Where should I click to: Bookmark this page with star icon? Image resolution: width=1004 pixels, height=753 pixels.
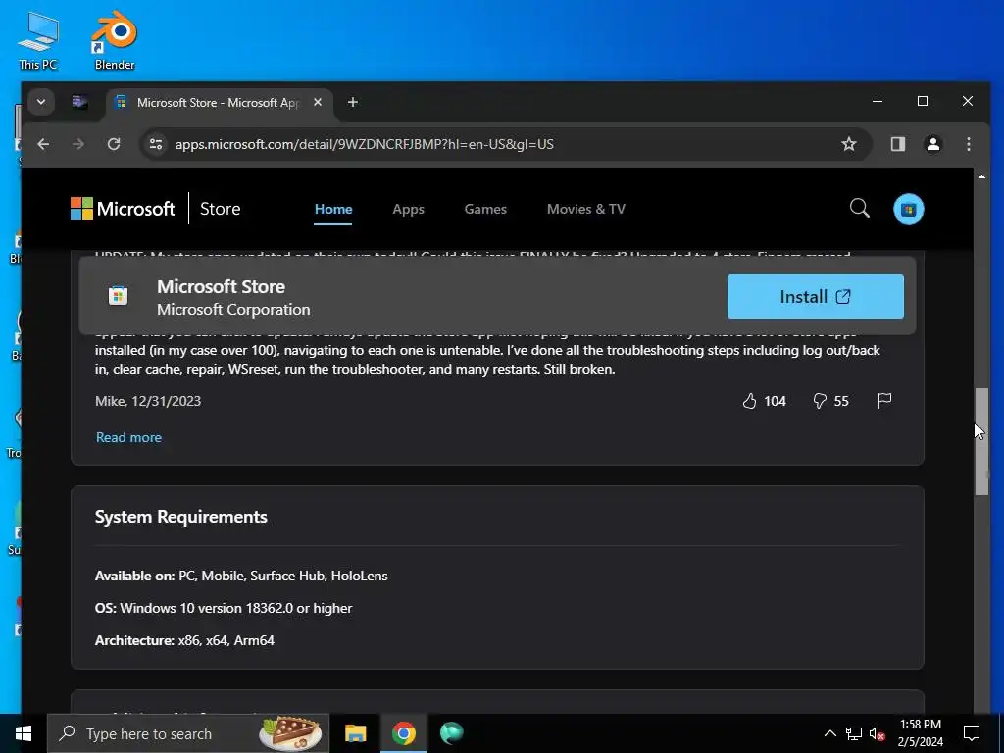tap(848, 144)
